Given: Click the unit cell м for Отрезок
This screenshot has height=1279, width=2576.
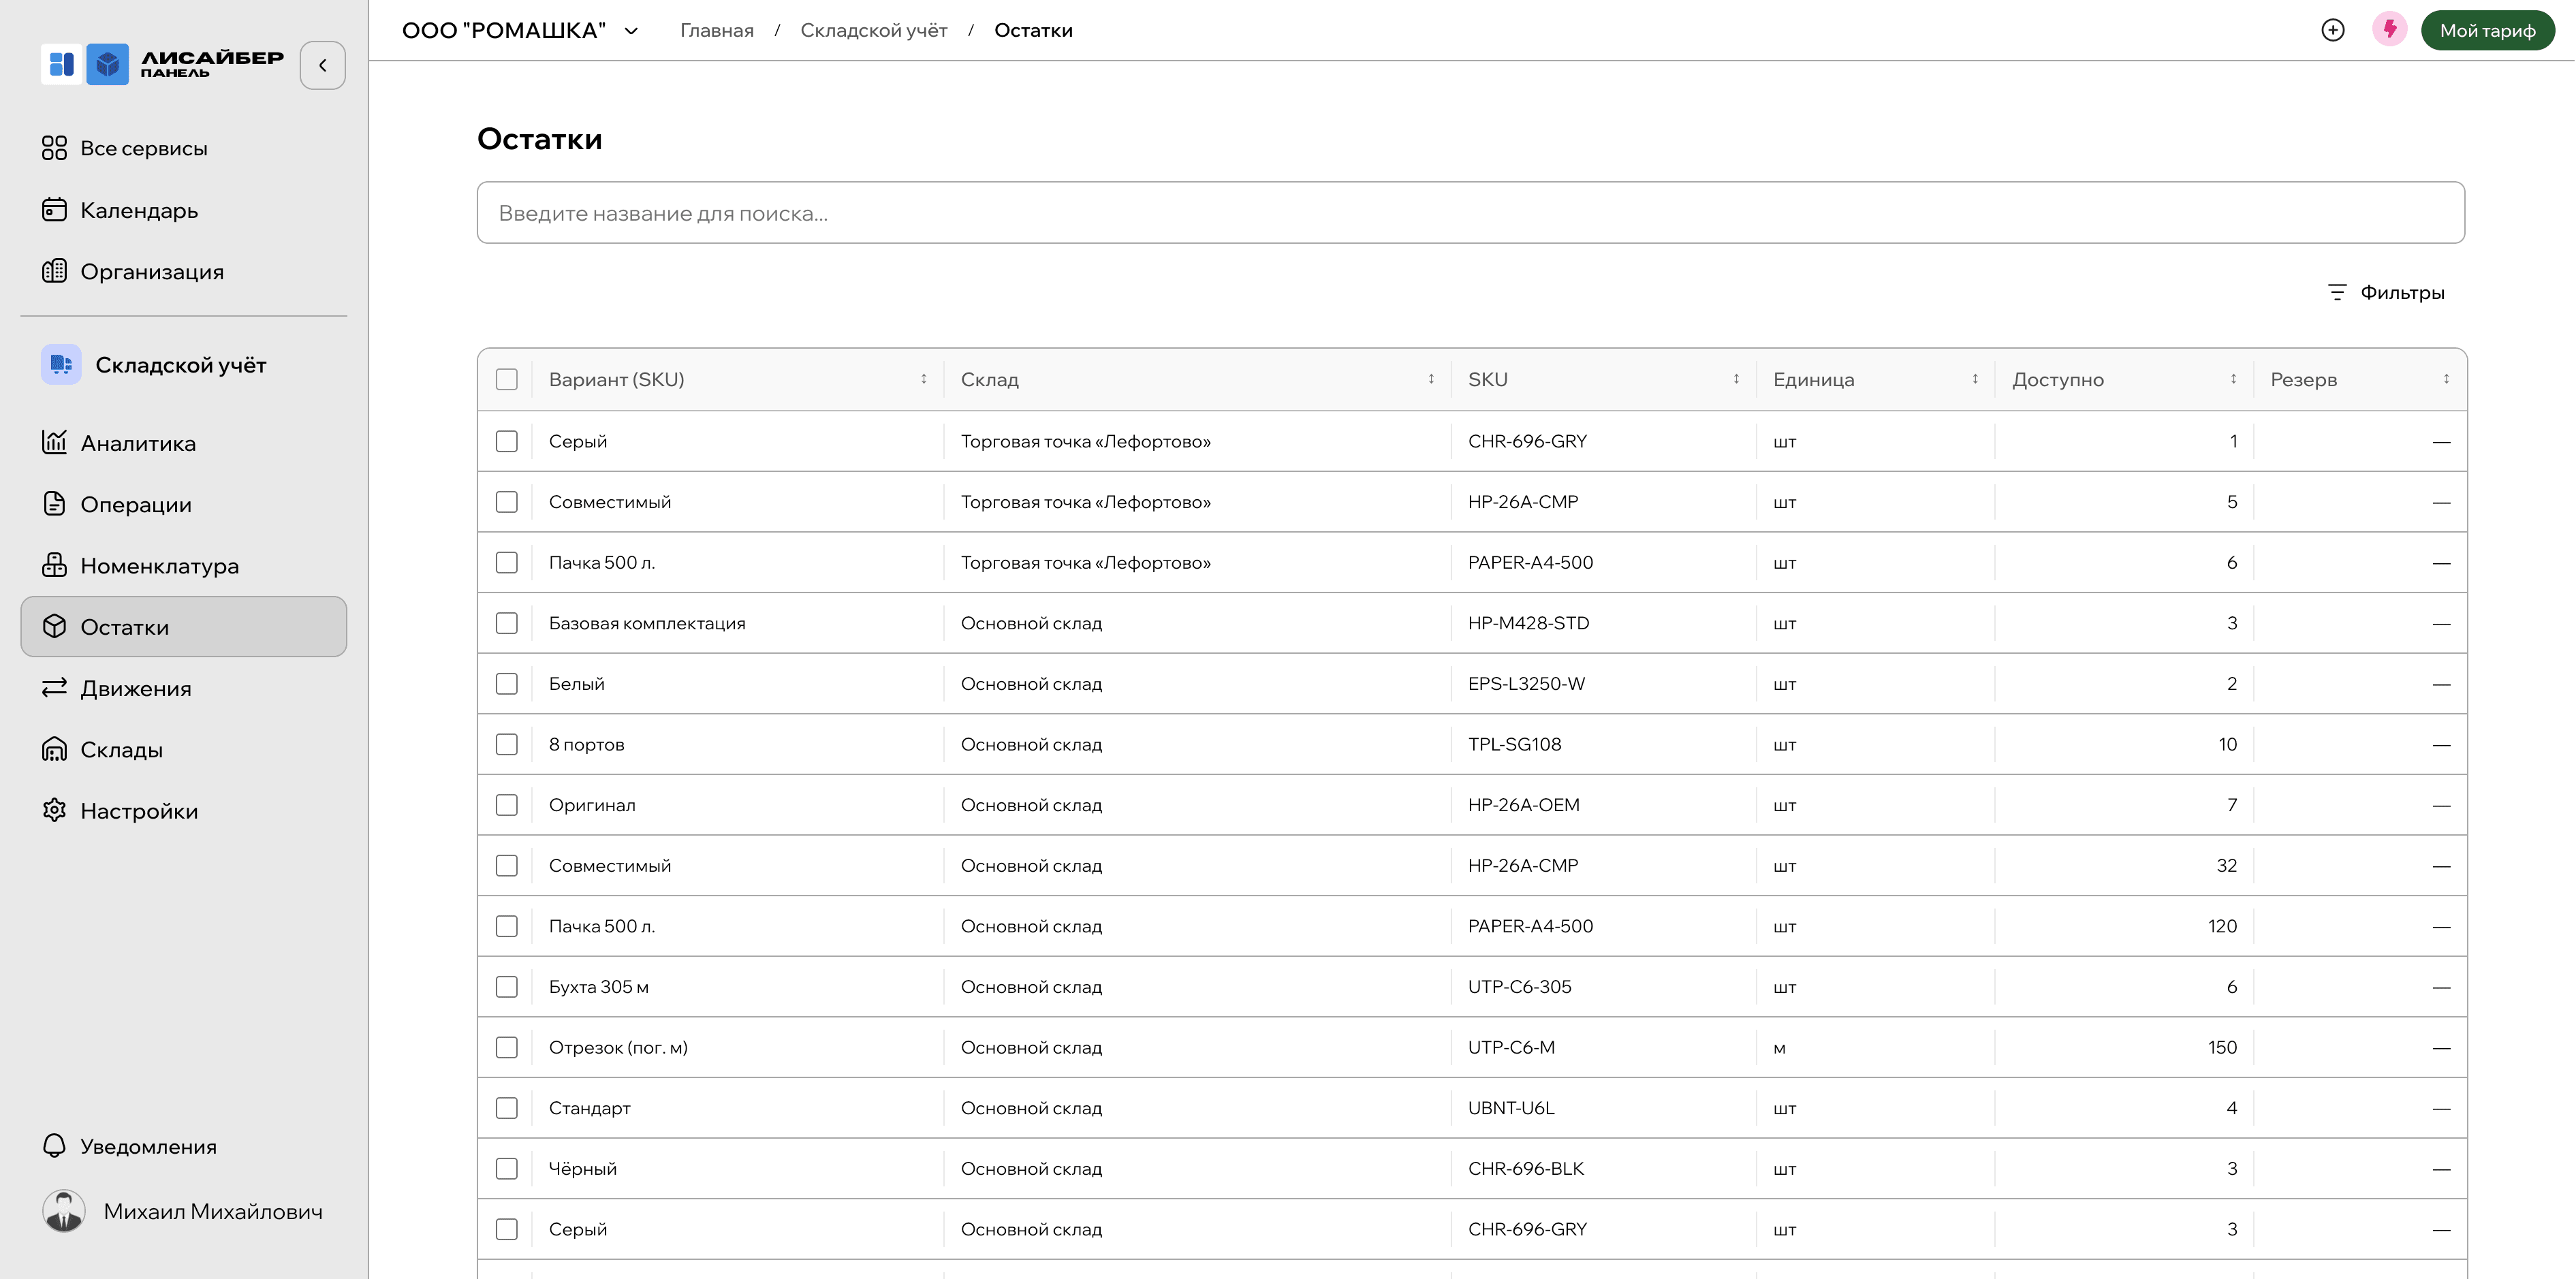Looking at the screenshot, I should coord(1779,1048).
